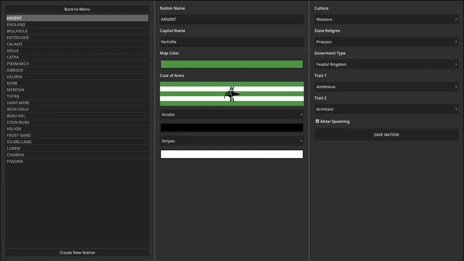Open the Culture dropdown showing Western
Viewport: 464px width, 261px height.
click(386, 19)
